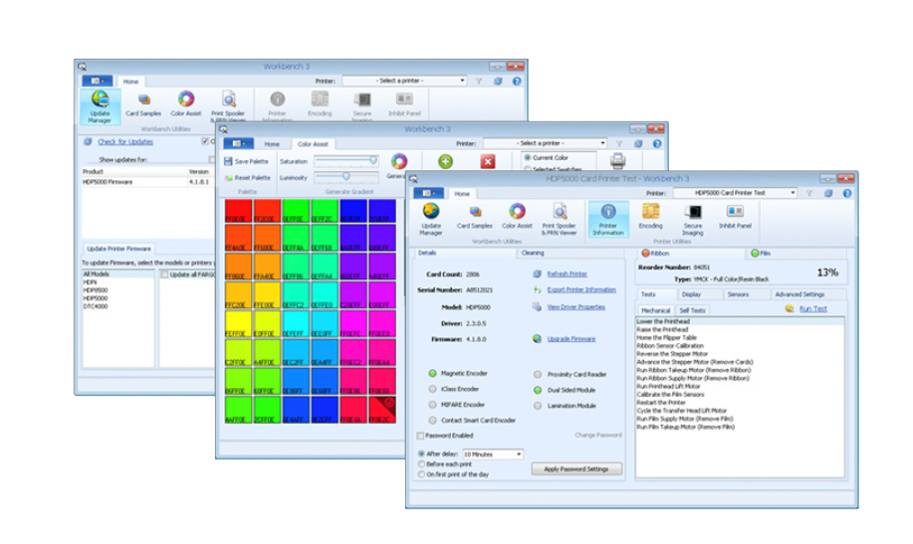Switch to the Self Tests tab
The height and width of the screenshot is (544, 913).
pos(692,310)
